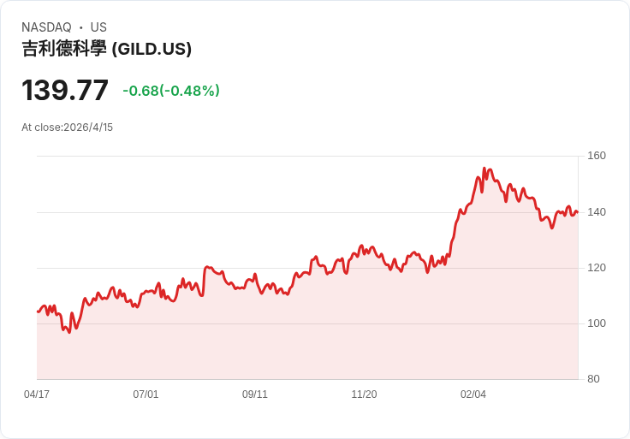Click the shaded area beneath the price line
The width and height of the screenshot is (630, 439).
click(342, 334)
